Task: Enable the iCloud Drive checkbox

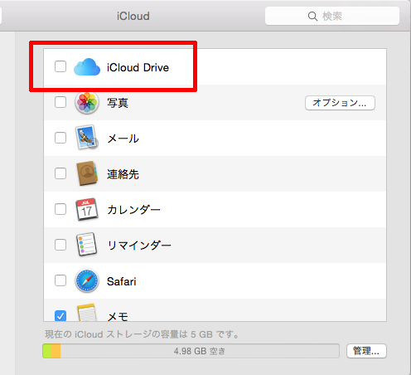Action: pos(60,66)
